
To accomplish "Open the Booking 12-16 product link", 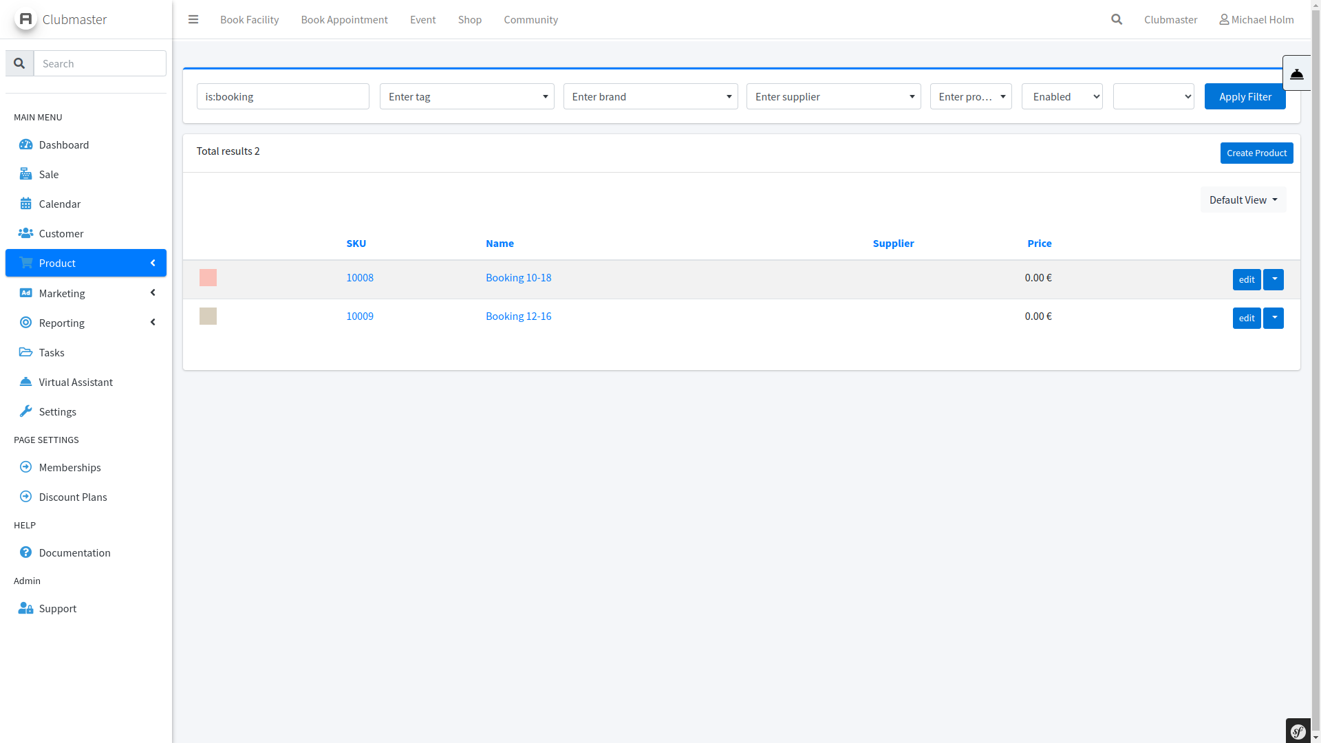I will pyautogui.click(x=518, y=316).
